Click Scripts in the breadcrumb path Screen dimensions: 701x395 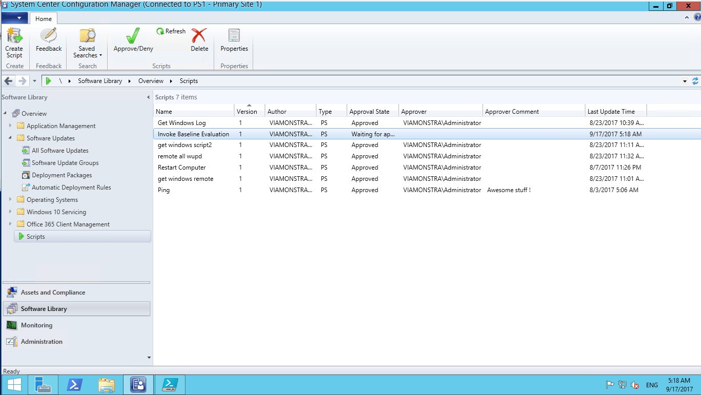click(189, 81)
